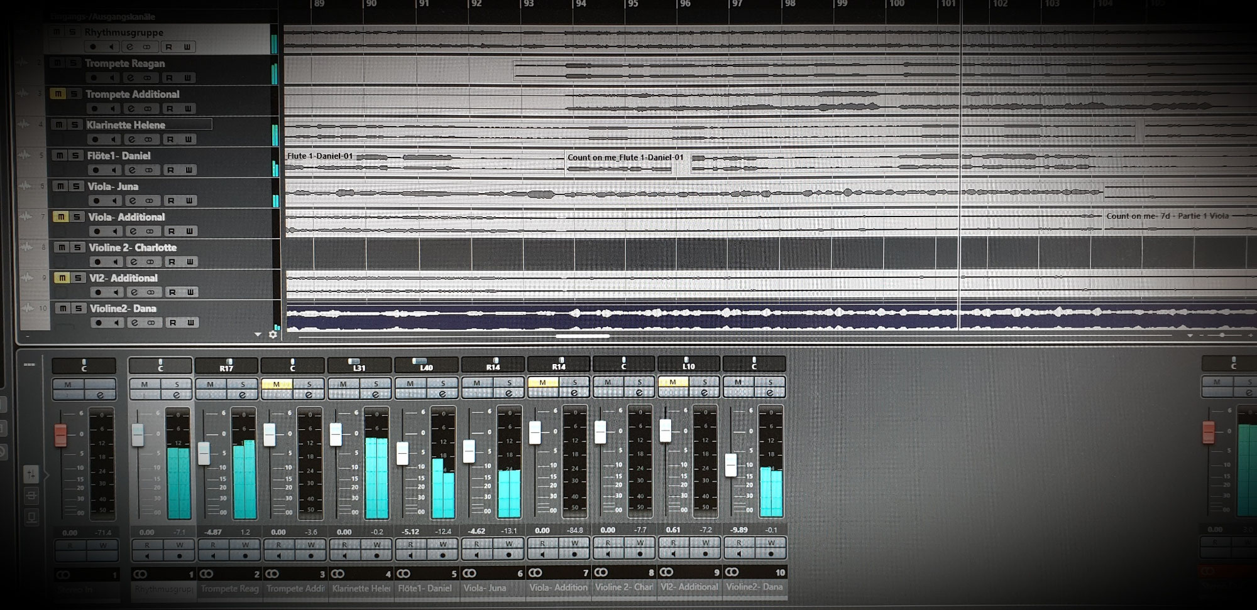Mute the Viola- Juna track
The width and height of the screenshot is (1257, 610).
pyautogui.click(x=60, y=186)
